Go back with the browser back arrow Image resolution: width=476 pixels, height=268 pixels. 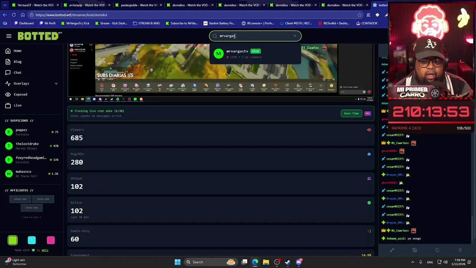[5, 15]
